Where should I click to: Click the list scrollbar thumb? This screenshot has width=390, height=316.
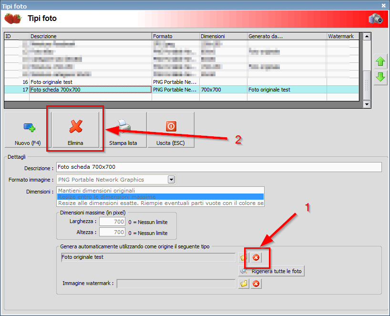(367, 85)
